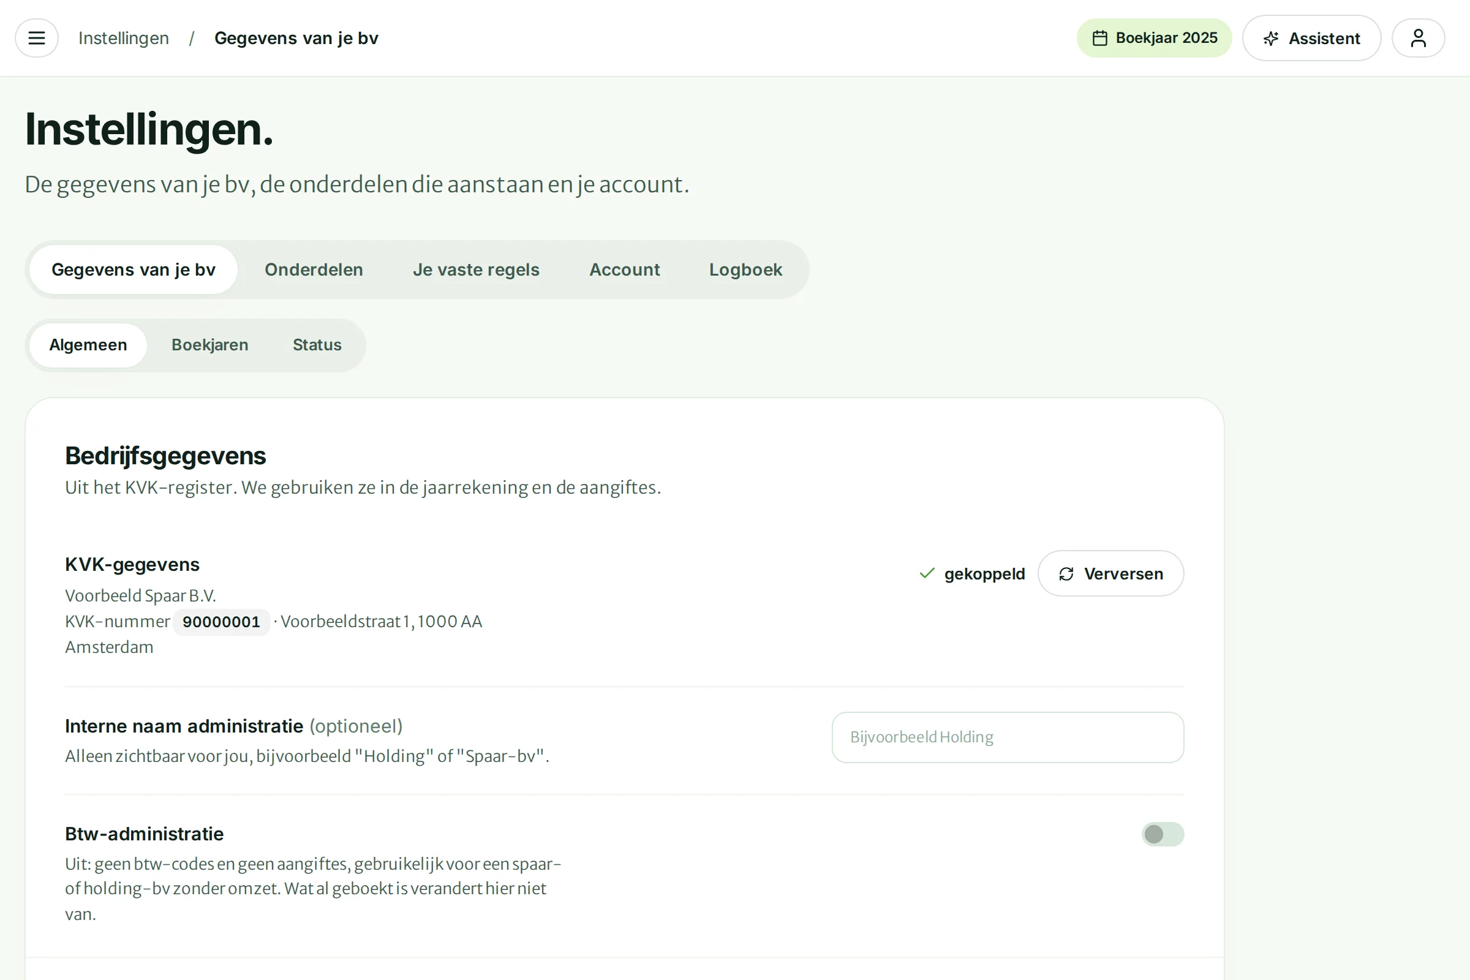
Task: Click the Bedrijfsgegevens heading
Action: pyautogui.click(x=165, y=456)
